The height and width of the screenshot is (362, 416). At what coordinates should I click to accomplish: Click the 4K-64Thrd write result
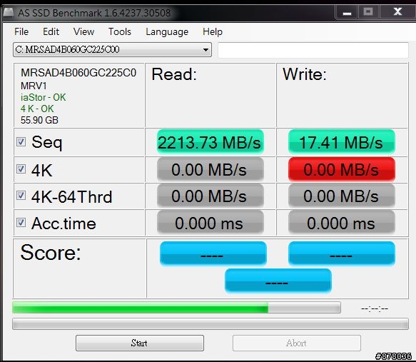(x=342, y=196)
